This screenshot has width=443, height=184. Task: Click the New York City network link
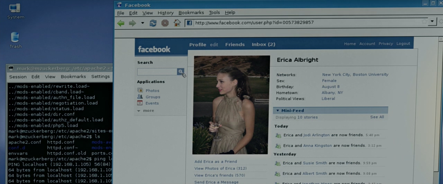click(x=336, y=74)
